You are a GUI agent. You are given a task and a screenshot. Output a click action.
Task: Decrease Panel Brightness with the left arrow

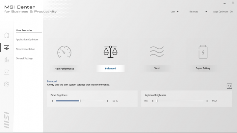click(52, 101)
